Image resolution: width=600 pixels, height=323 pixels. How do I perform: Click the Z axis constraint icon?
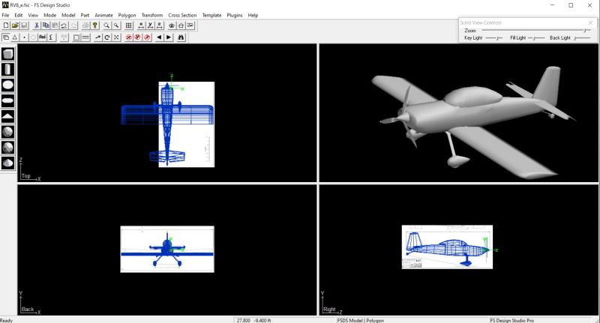point(160,25)
